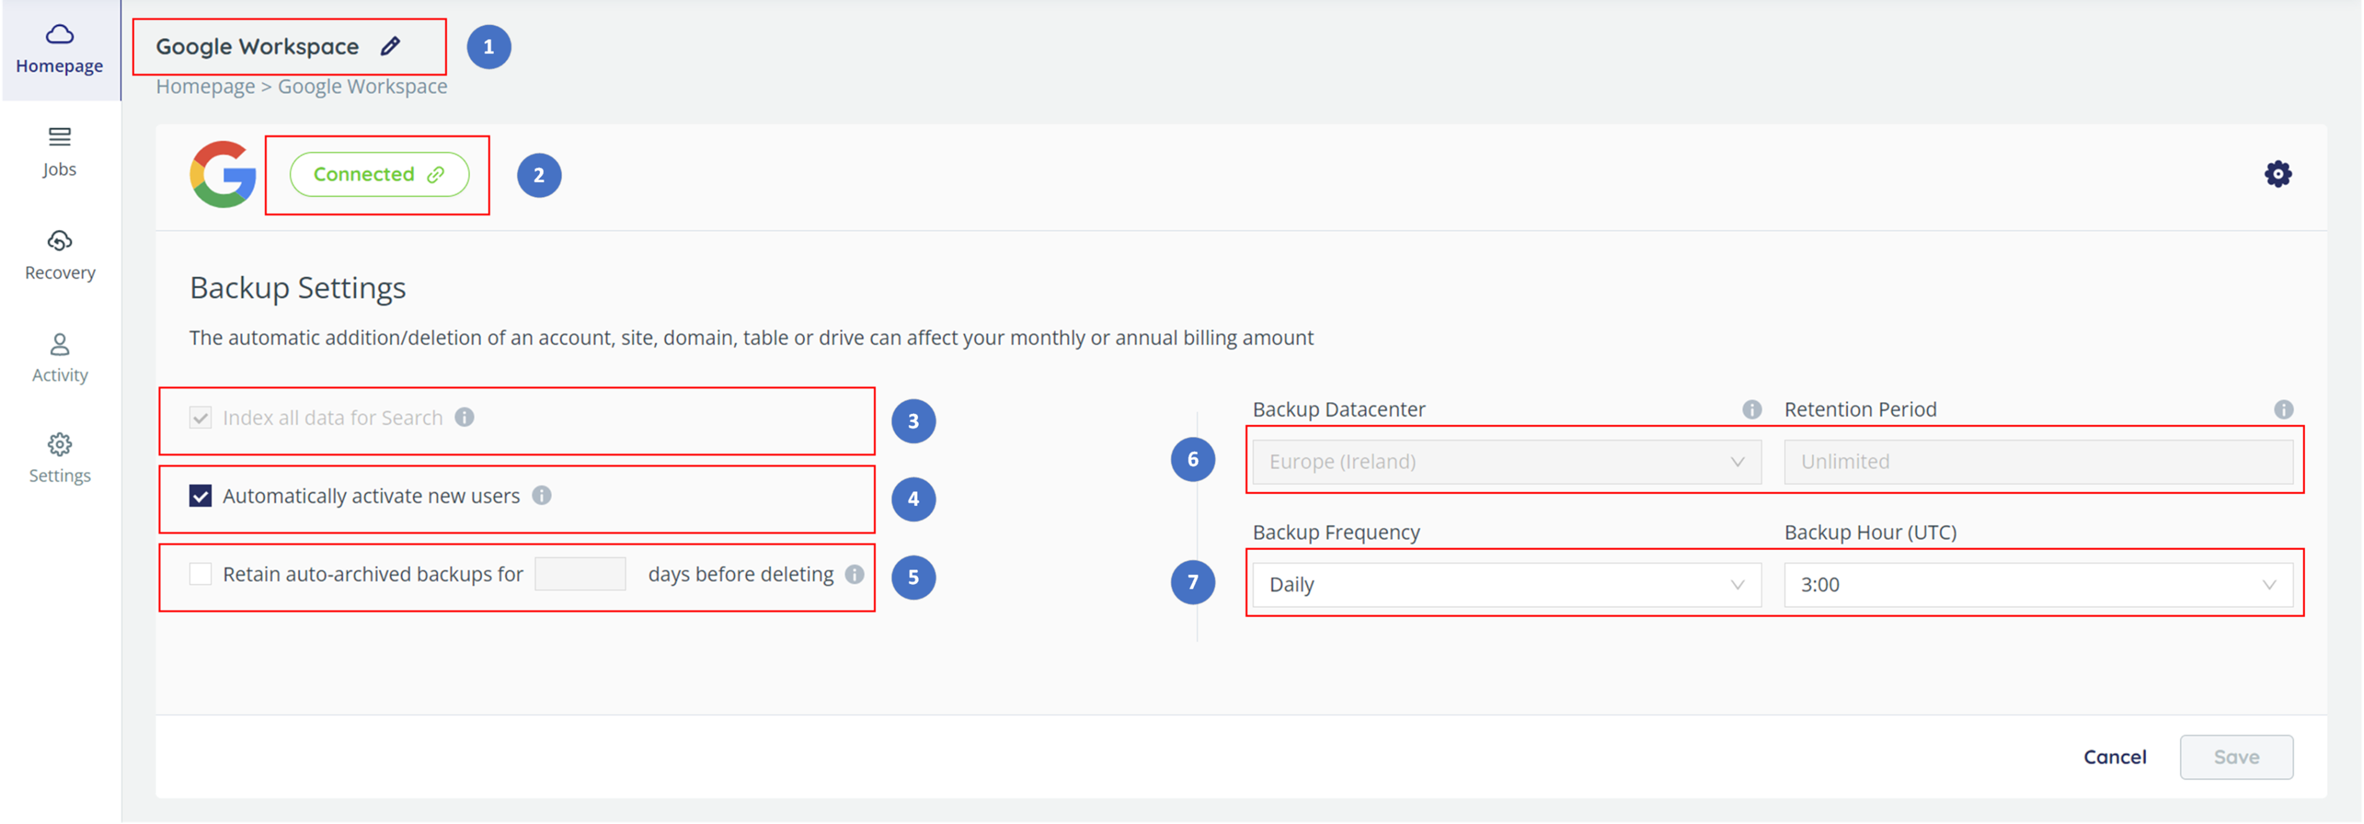Click the Save button
The width and height of the screenshot is (2364, 824).
2237,757
